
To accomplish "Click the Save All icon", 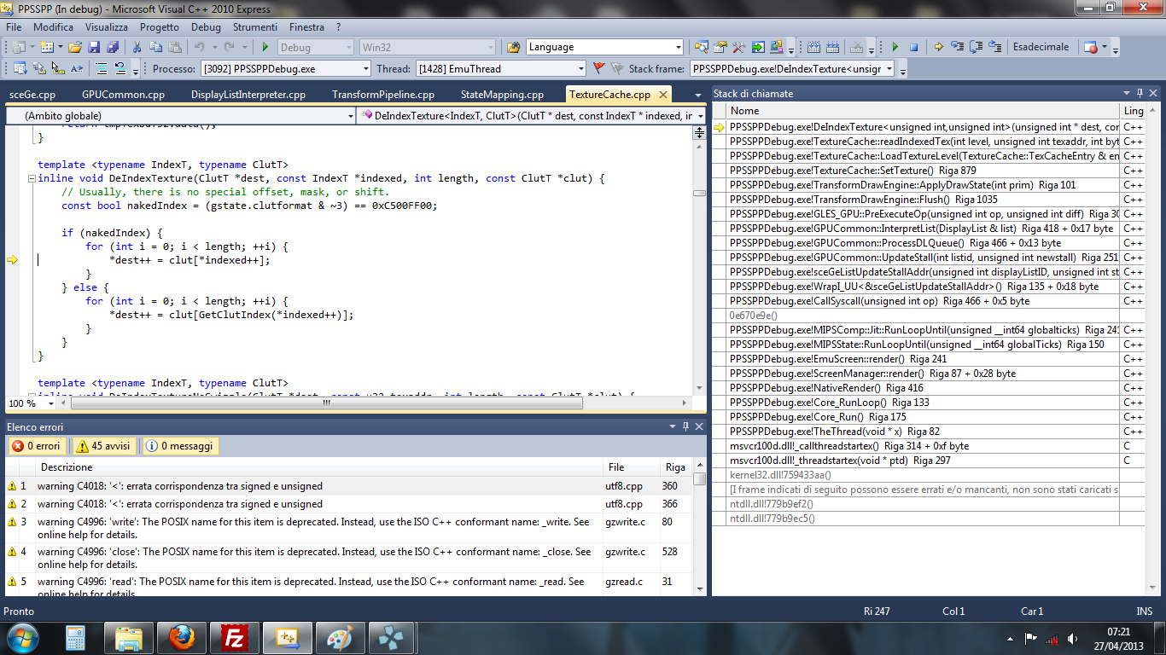I will pos(113,47).
